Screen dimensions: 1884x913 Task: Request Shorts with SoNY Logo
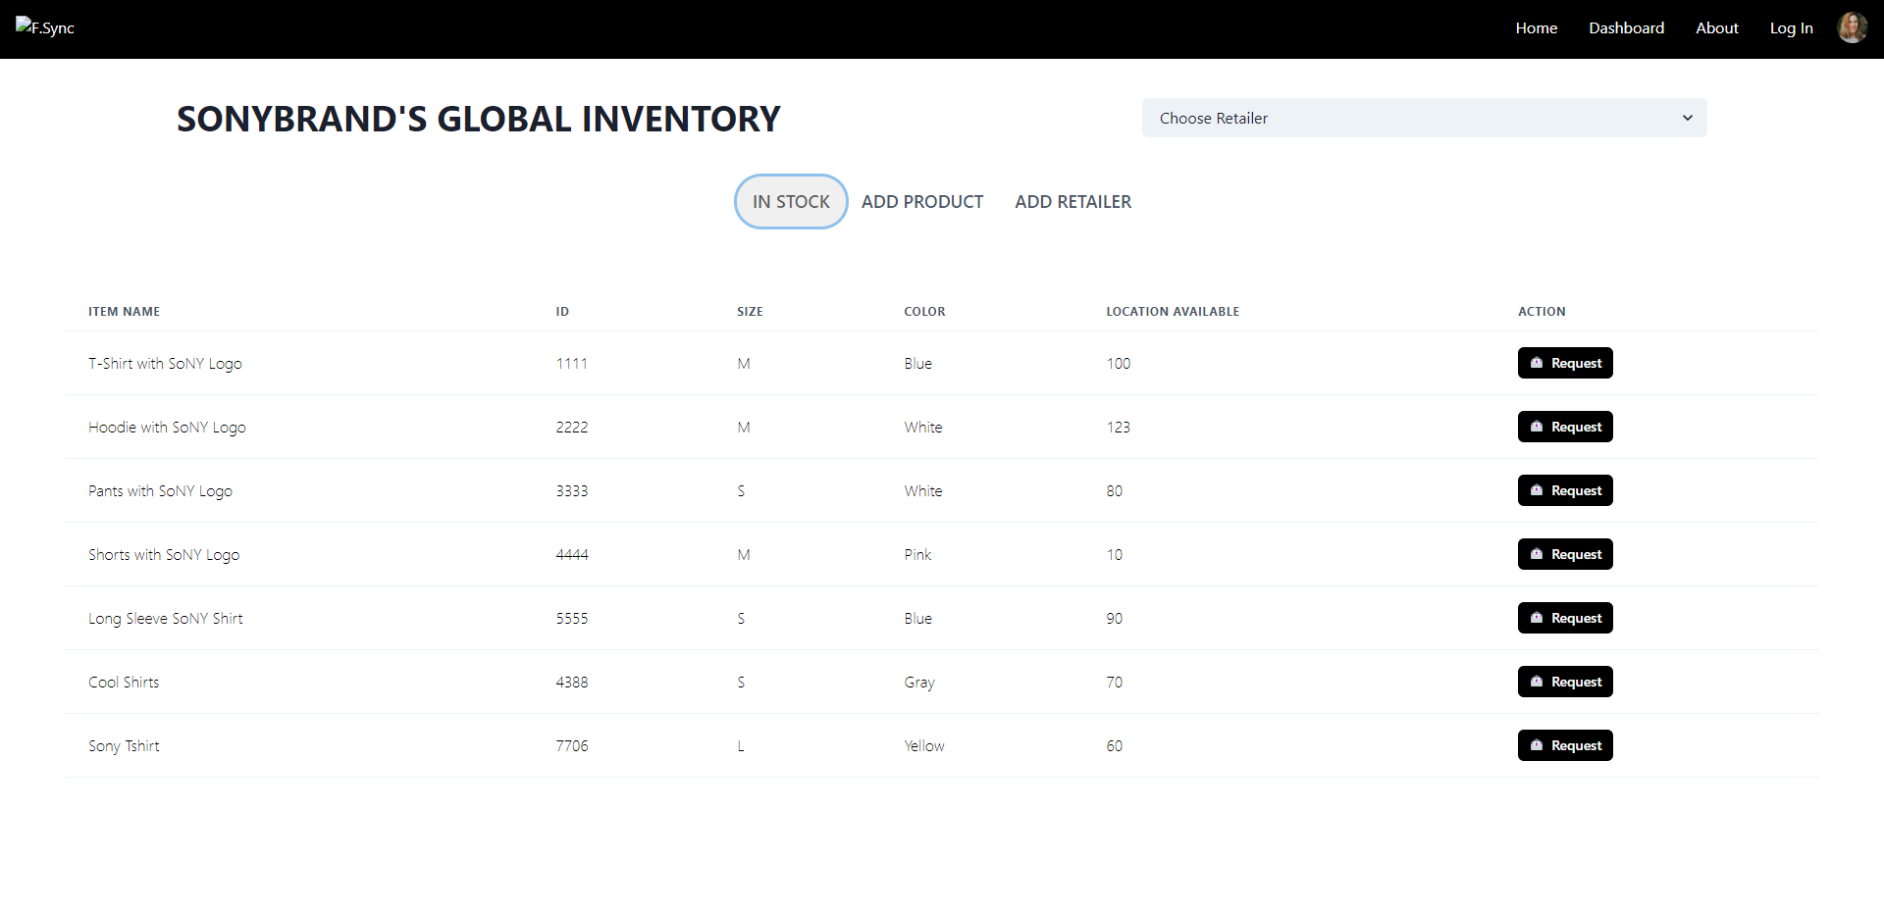coord(1565,554)
